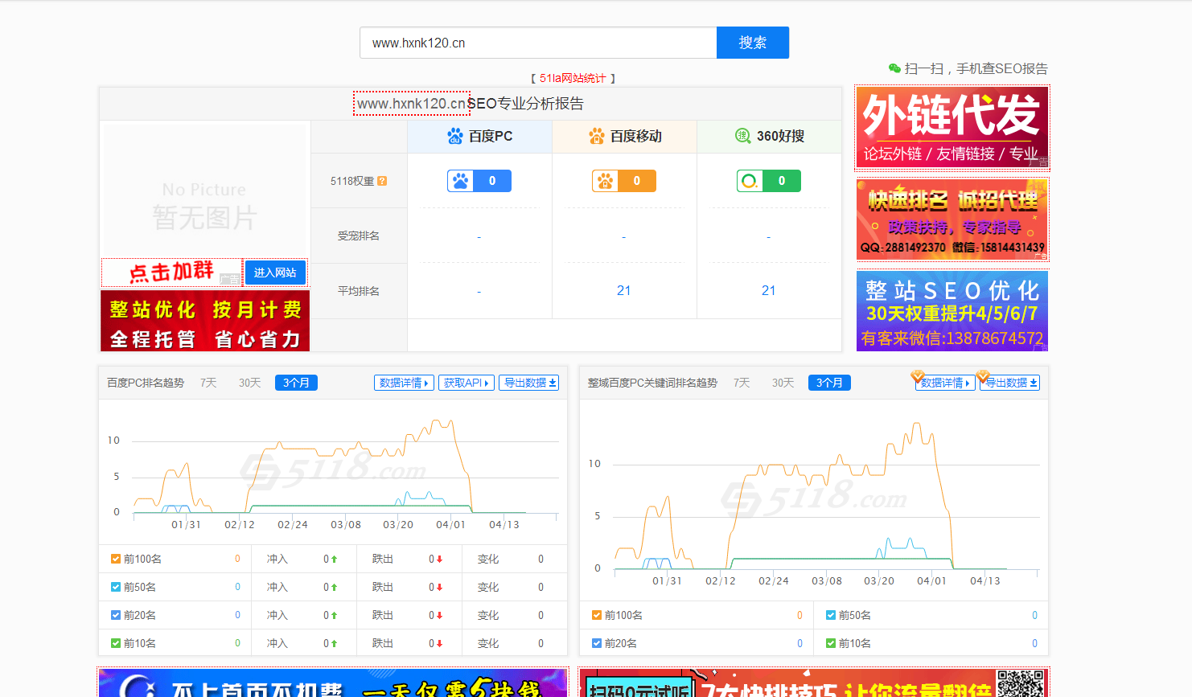Click Baidu mobile 平均排名 value 21
The height and width of the screenshot is (697, 1192).
[x=624, y=290]
